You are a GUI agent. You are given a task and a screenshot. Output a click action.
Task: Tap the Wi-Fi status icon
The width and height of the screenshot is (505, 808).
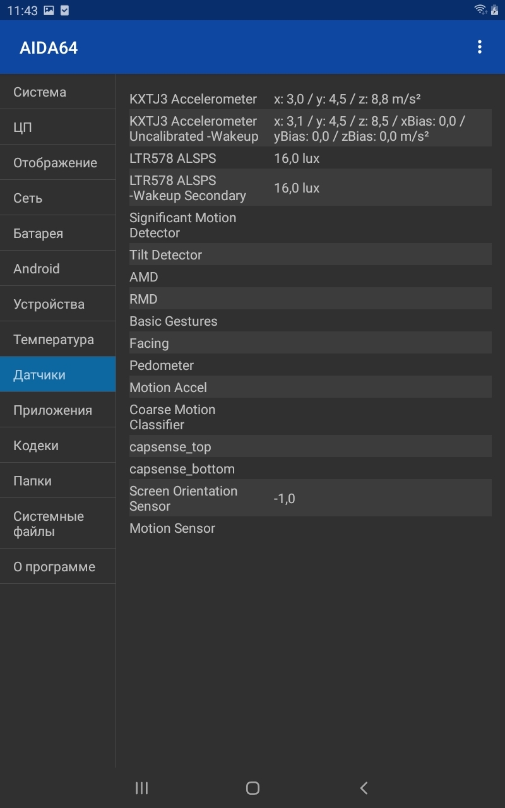(x=480, y=10)
